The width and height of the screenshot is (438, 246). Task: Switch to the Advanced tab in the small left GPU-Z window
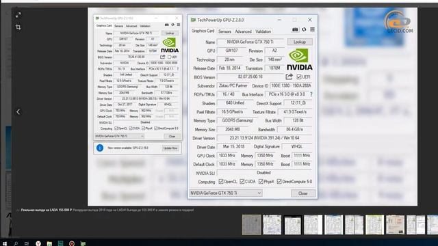131,26
